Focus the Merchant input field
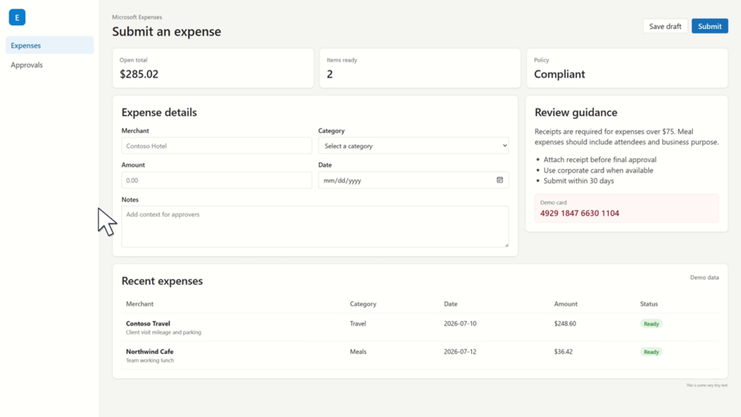Screen dimensions: 741x417 [216, 146]
